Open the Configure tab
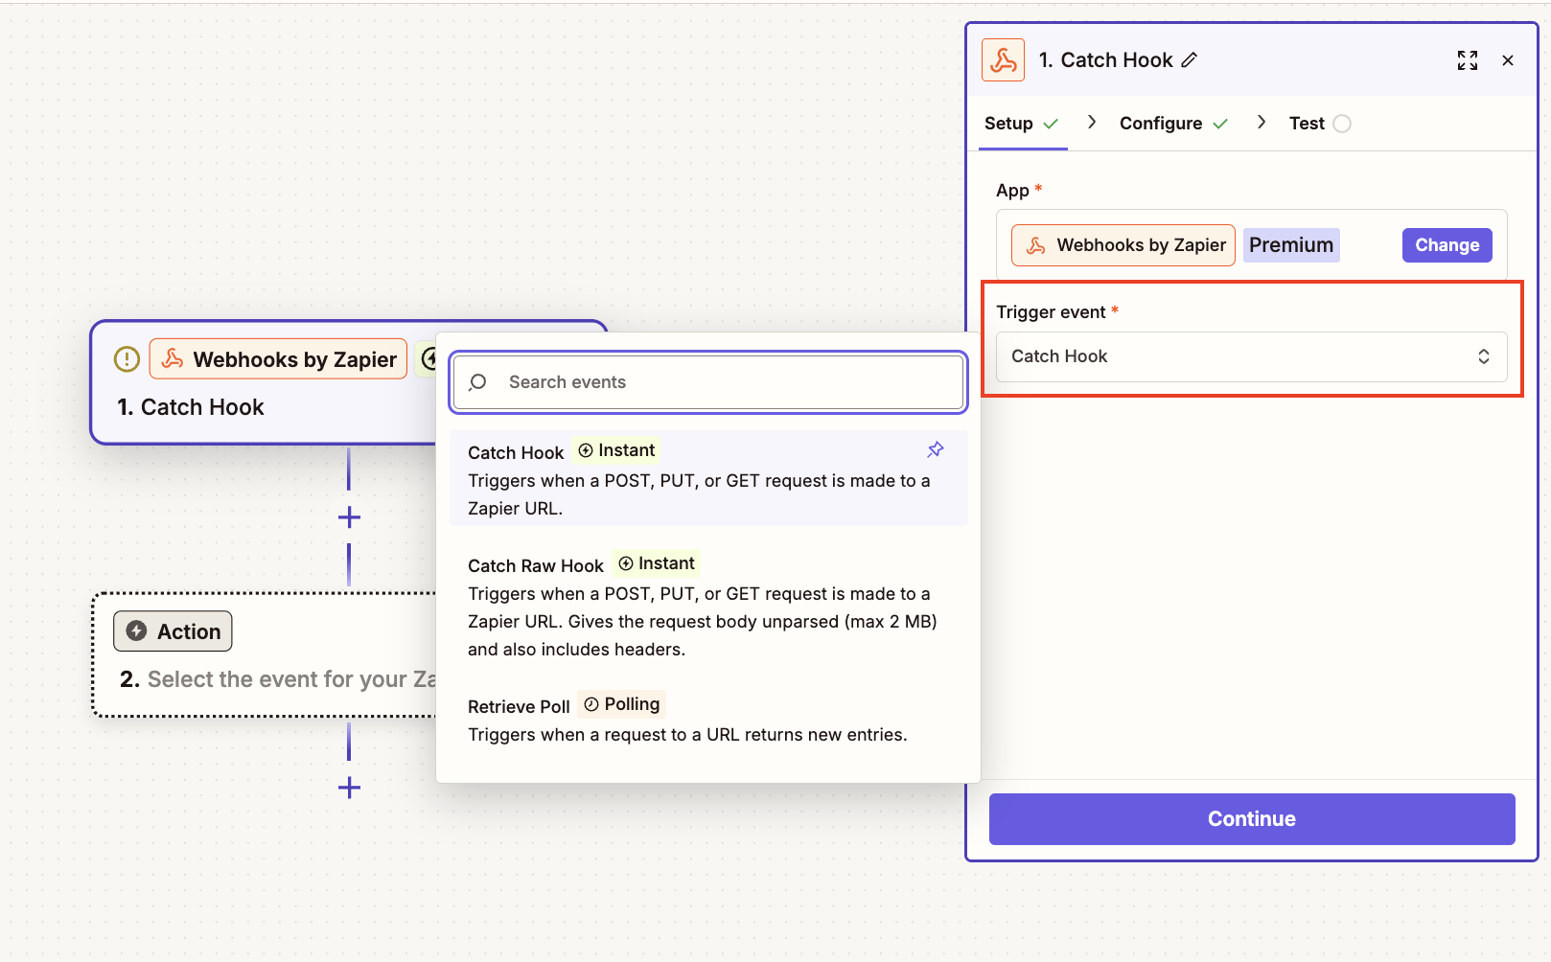The height and width of the screenshot is (962, 1551). tap(1173, 124)
